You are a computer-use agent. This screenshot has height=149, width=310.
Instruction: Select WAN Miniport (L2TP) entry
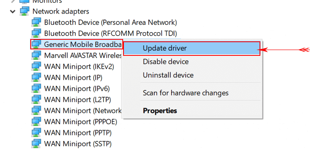77,100
